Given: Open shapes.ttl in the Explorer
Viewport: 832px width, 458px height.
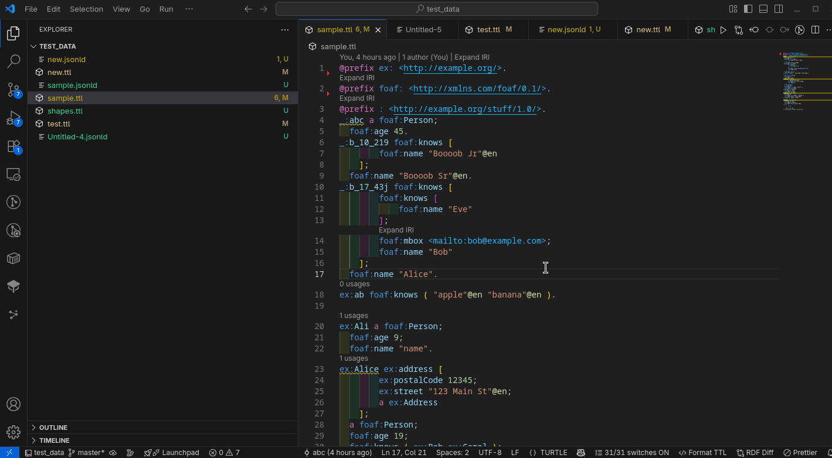Looking at the screenshot, I should pos(65,111).
